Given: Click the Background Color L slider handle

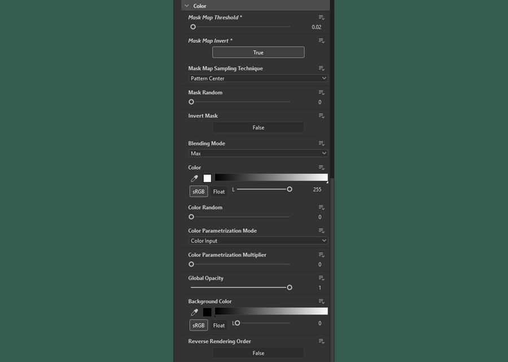Looking at the screenshot, I should [x=238, y=323].
